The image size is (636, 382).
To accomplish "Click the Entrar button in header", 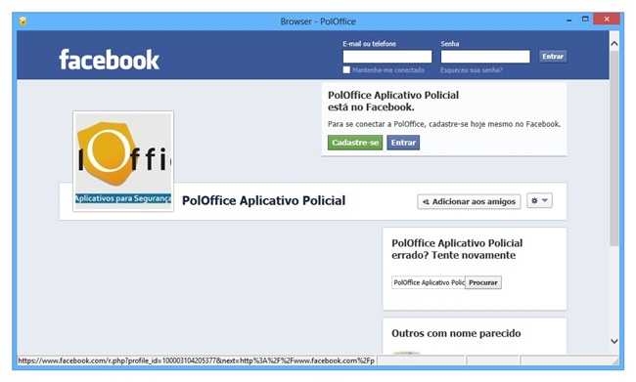I will pos(553,57).
